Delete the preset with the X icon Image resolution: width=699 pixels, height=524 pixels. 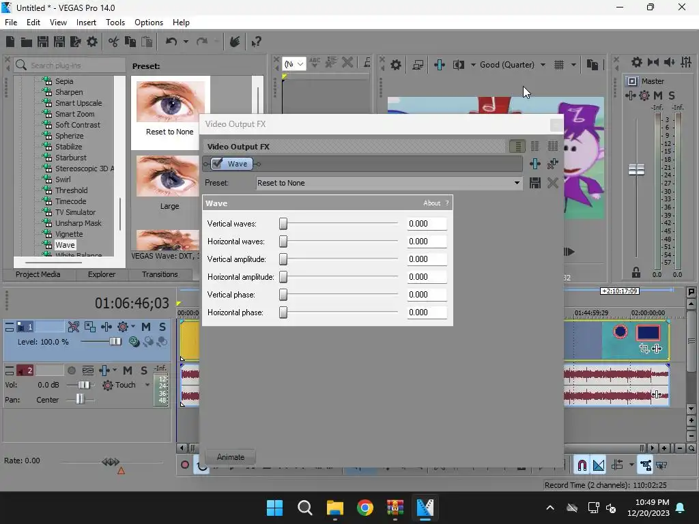click(x=553, y=183)
